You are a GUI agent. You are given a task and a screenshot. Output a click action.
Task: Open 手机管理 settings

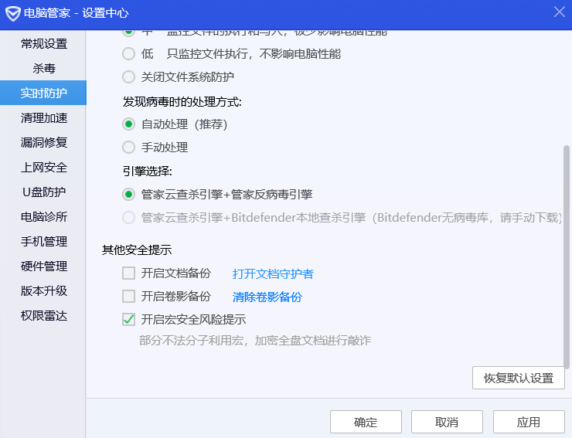(x=44, y=242)
